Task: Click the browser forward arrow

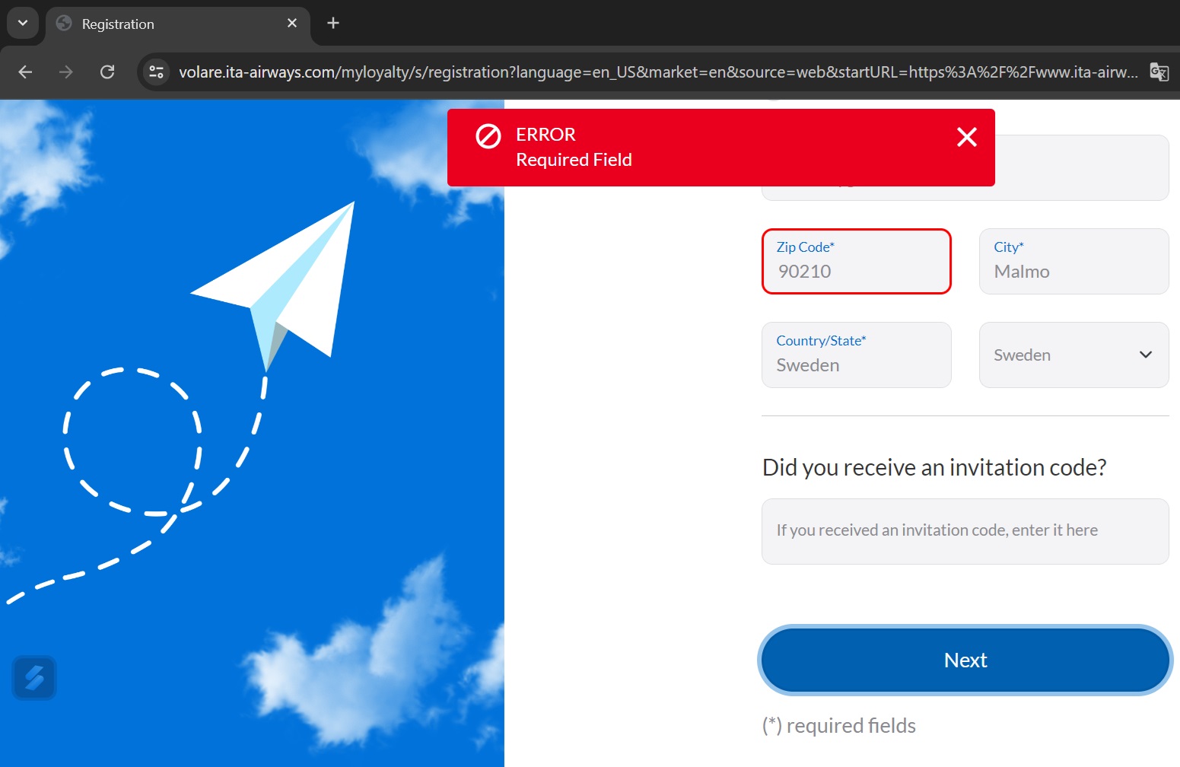Action: pos(66,72)
